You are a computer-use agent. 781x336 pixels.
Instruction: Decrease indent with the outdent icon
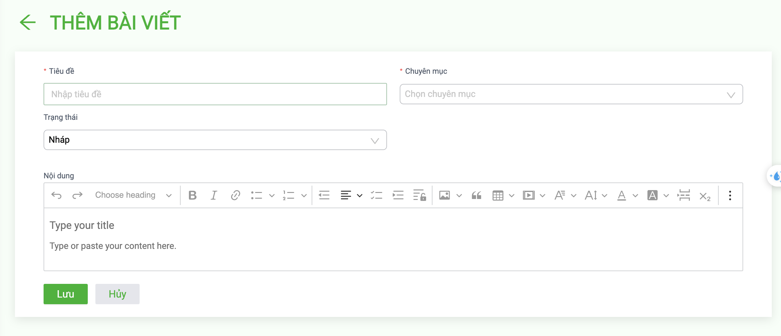coord(324,195)
